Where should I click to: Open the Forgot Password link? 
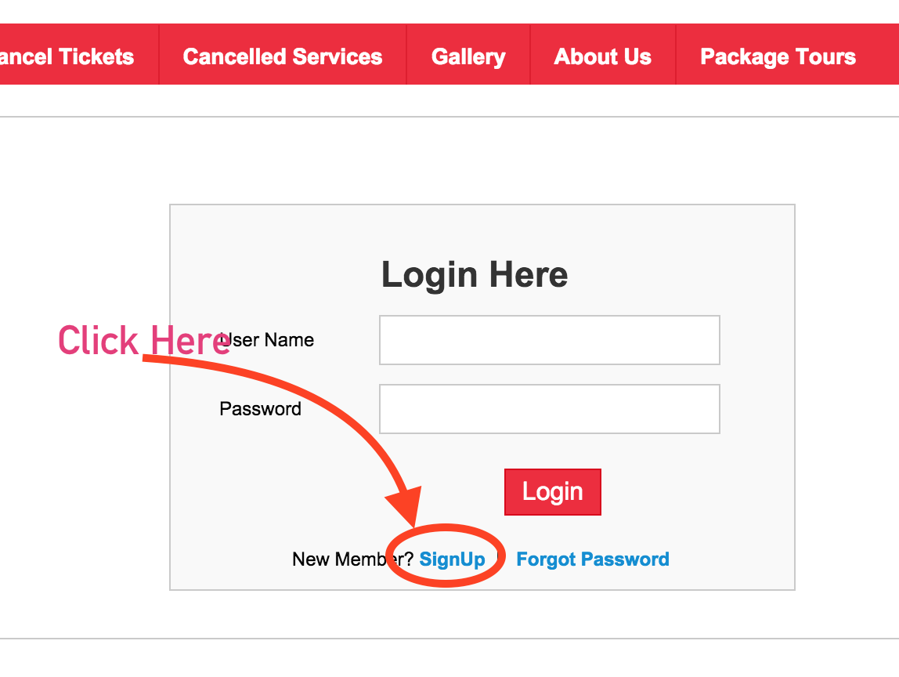pyautogui.click(x=592, y=559)
